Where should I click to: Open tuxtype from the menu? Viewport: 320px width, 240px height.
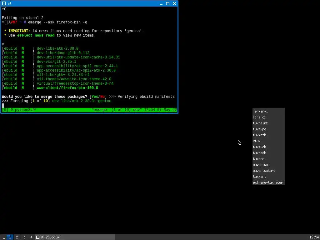coord(268,129)
